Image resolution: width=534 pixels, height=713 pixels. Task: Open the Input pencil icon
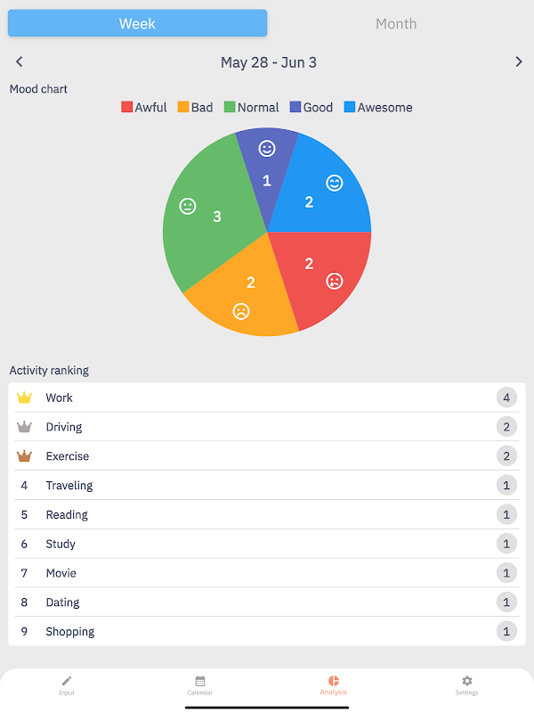(67, 681)
